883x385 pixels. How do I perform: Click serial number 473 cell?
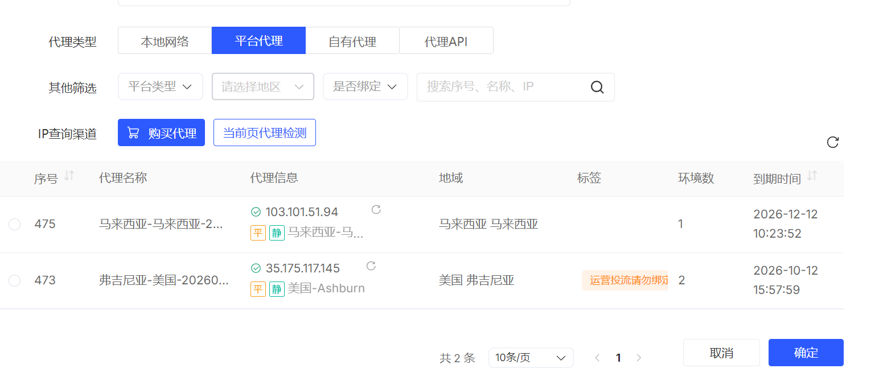click(45, 280)
